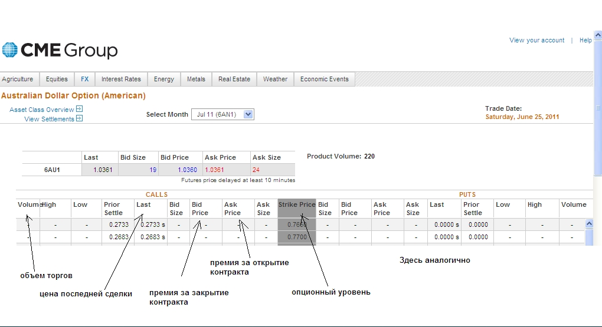
Task: Click the 6AU1 futures symbol
Action: pyautogui.click(x=52, y=170)
